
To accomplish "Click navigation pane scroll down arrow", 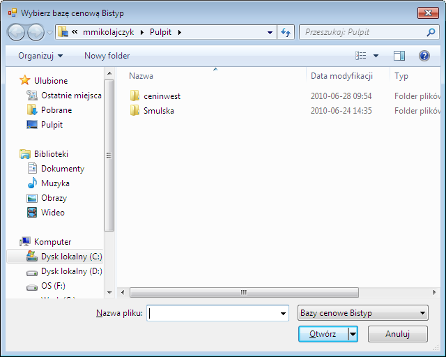I will (x=109, y=293).
